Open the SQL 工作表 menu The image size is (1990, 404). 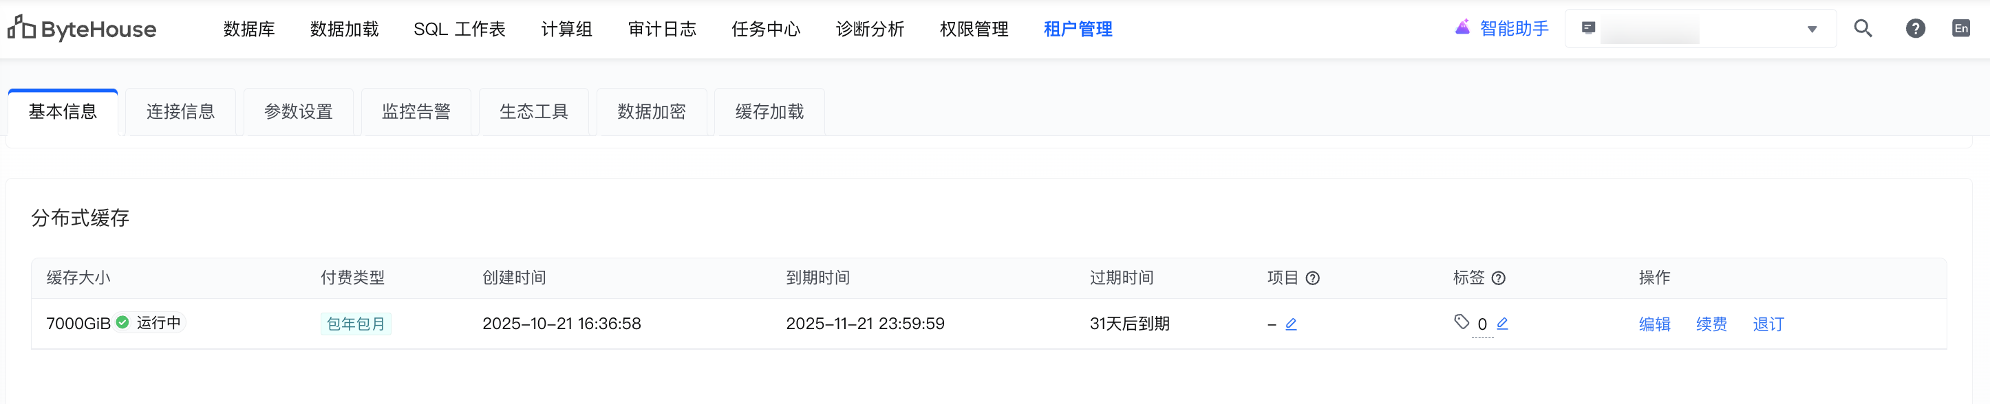coord(459,30)
